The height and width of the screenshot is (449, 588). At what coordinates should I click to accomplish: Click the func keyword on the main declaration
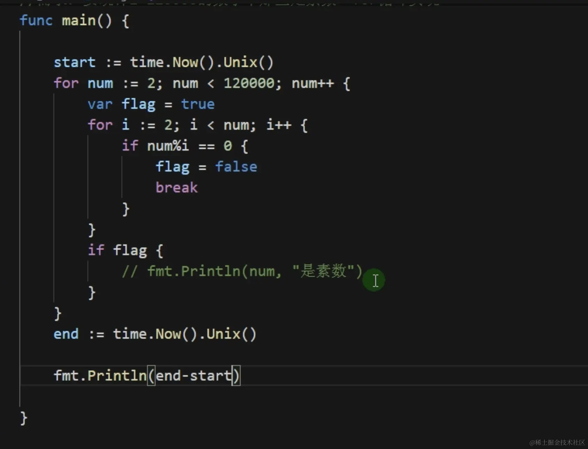coord(36,21)
